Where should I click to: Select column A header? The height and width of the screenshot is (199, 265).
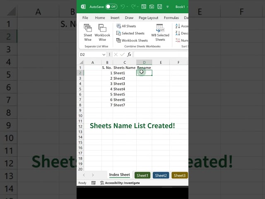click(93, 63)
